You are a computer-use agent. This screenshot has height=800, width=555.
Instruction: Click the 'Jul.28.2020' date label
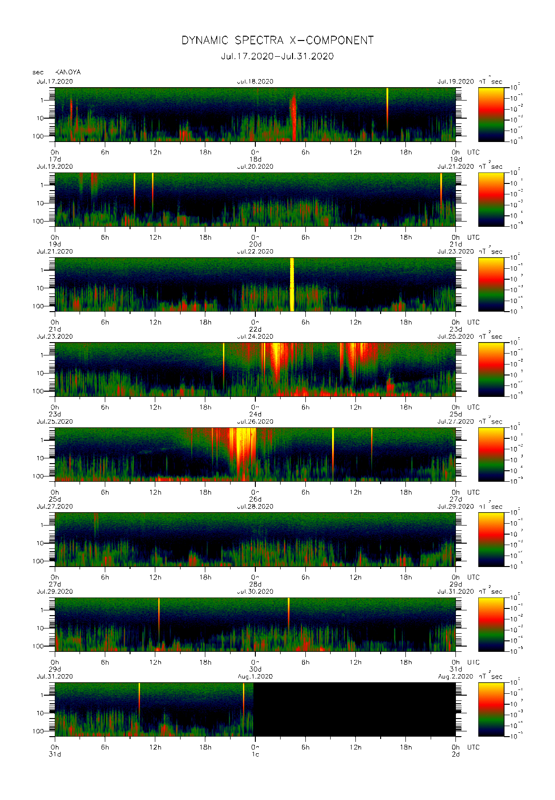click(x=255, y=506)
